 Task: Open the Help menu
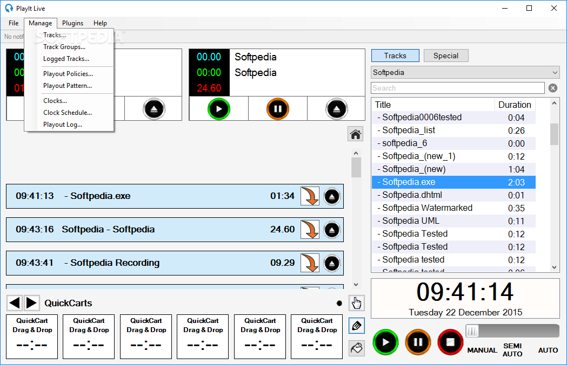tap(100, 23)
